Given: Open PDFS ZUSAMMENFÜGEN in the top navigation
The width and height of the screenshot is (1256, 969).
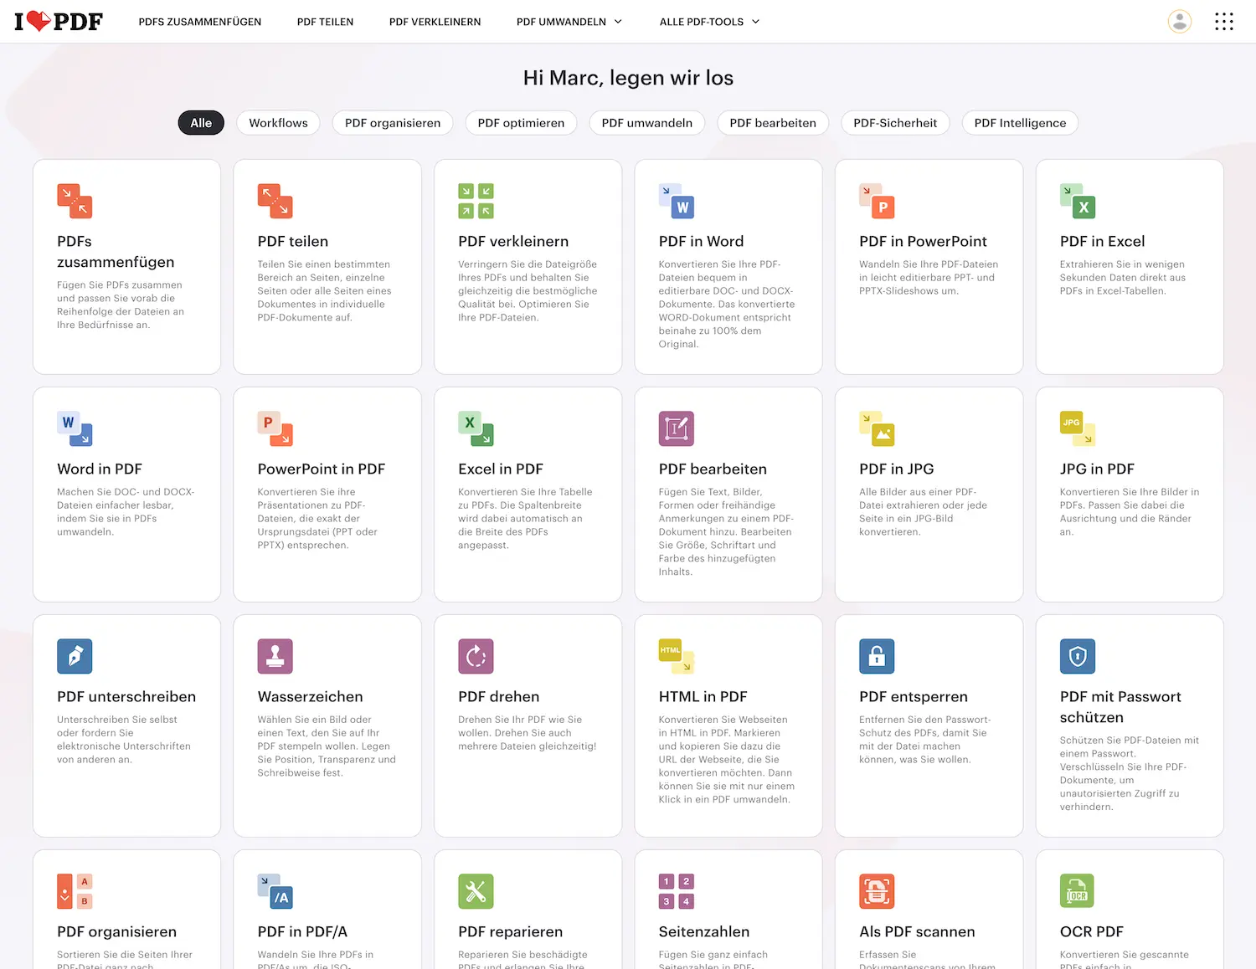Looking at the screenshot, I should 200,22.
